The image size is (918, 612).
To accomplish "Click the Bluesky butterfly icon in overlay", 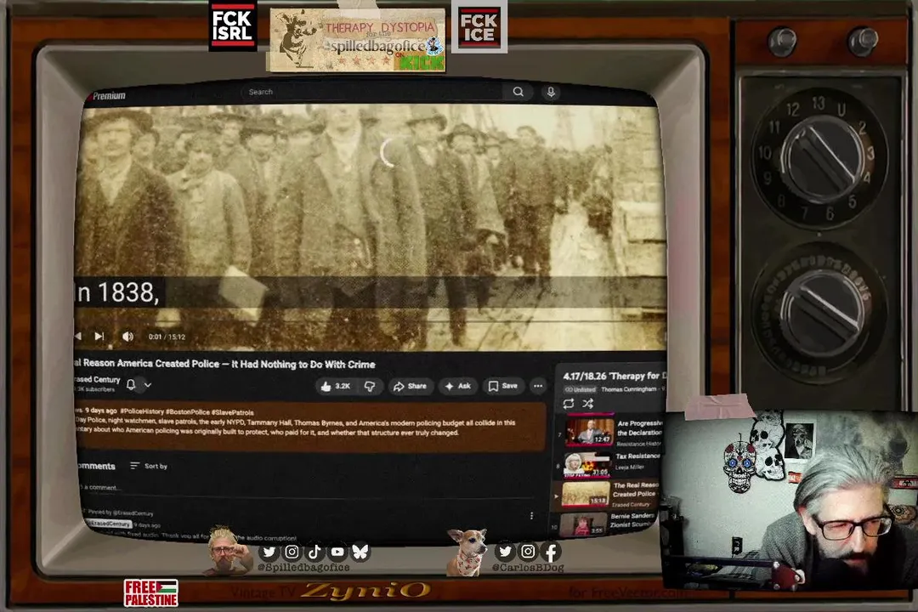I will click(x=360, y=552).
